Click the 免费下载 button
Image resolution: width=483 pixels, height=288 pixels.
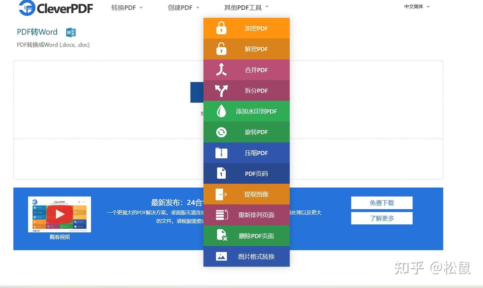click(x=382, y=203)
